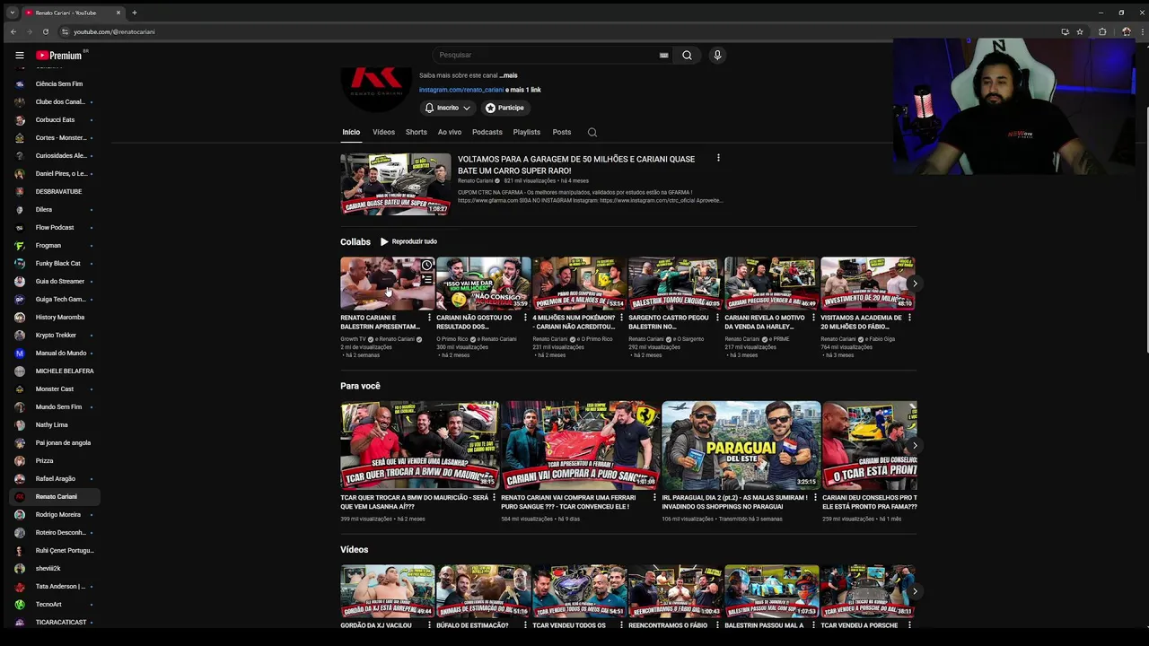Open the hamburger guide menu

(x=20, y=55)
